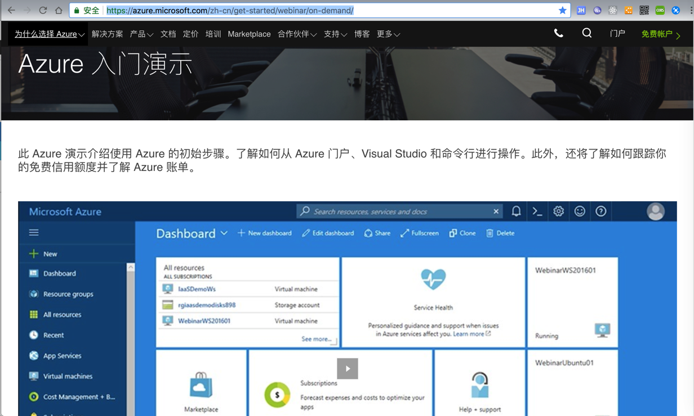Open WebinarUbuntu01 tile

(572, 383)
